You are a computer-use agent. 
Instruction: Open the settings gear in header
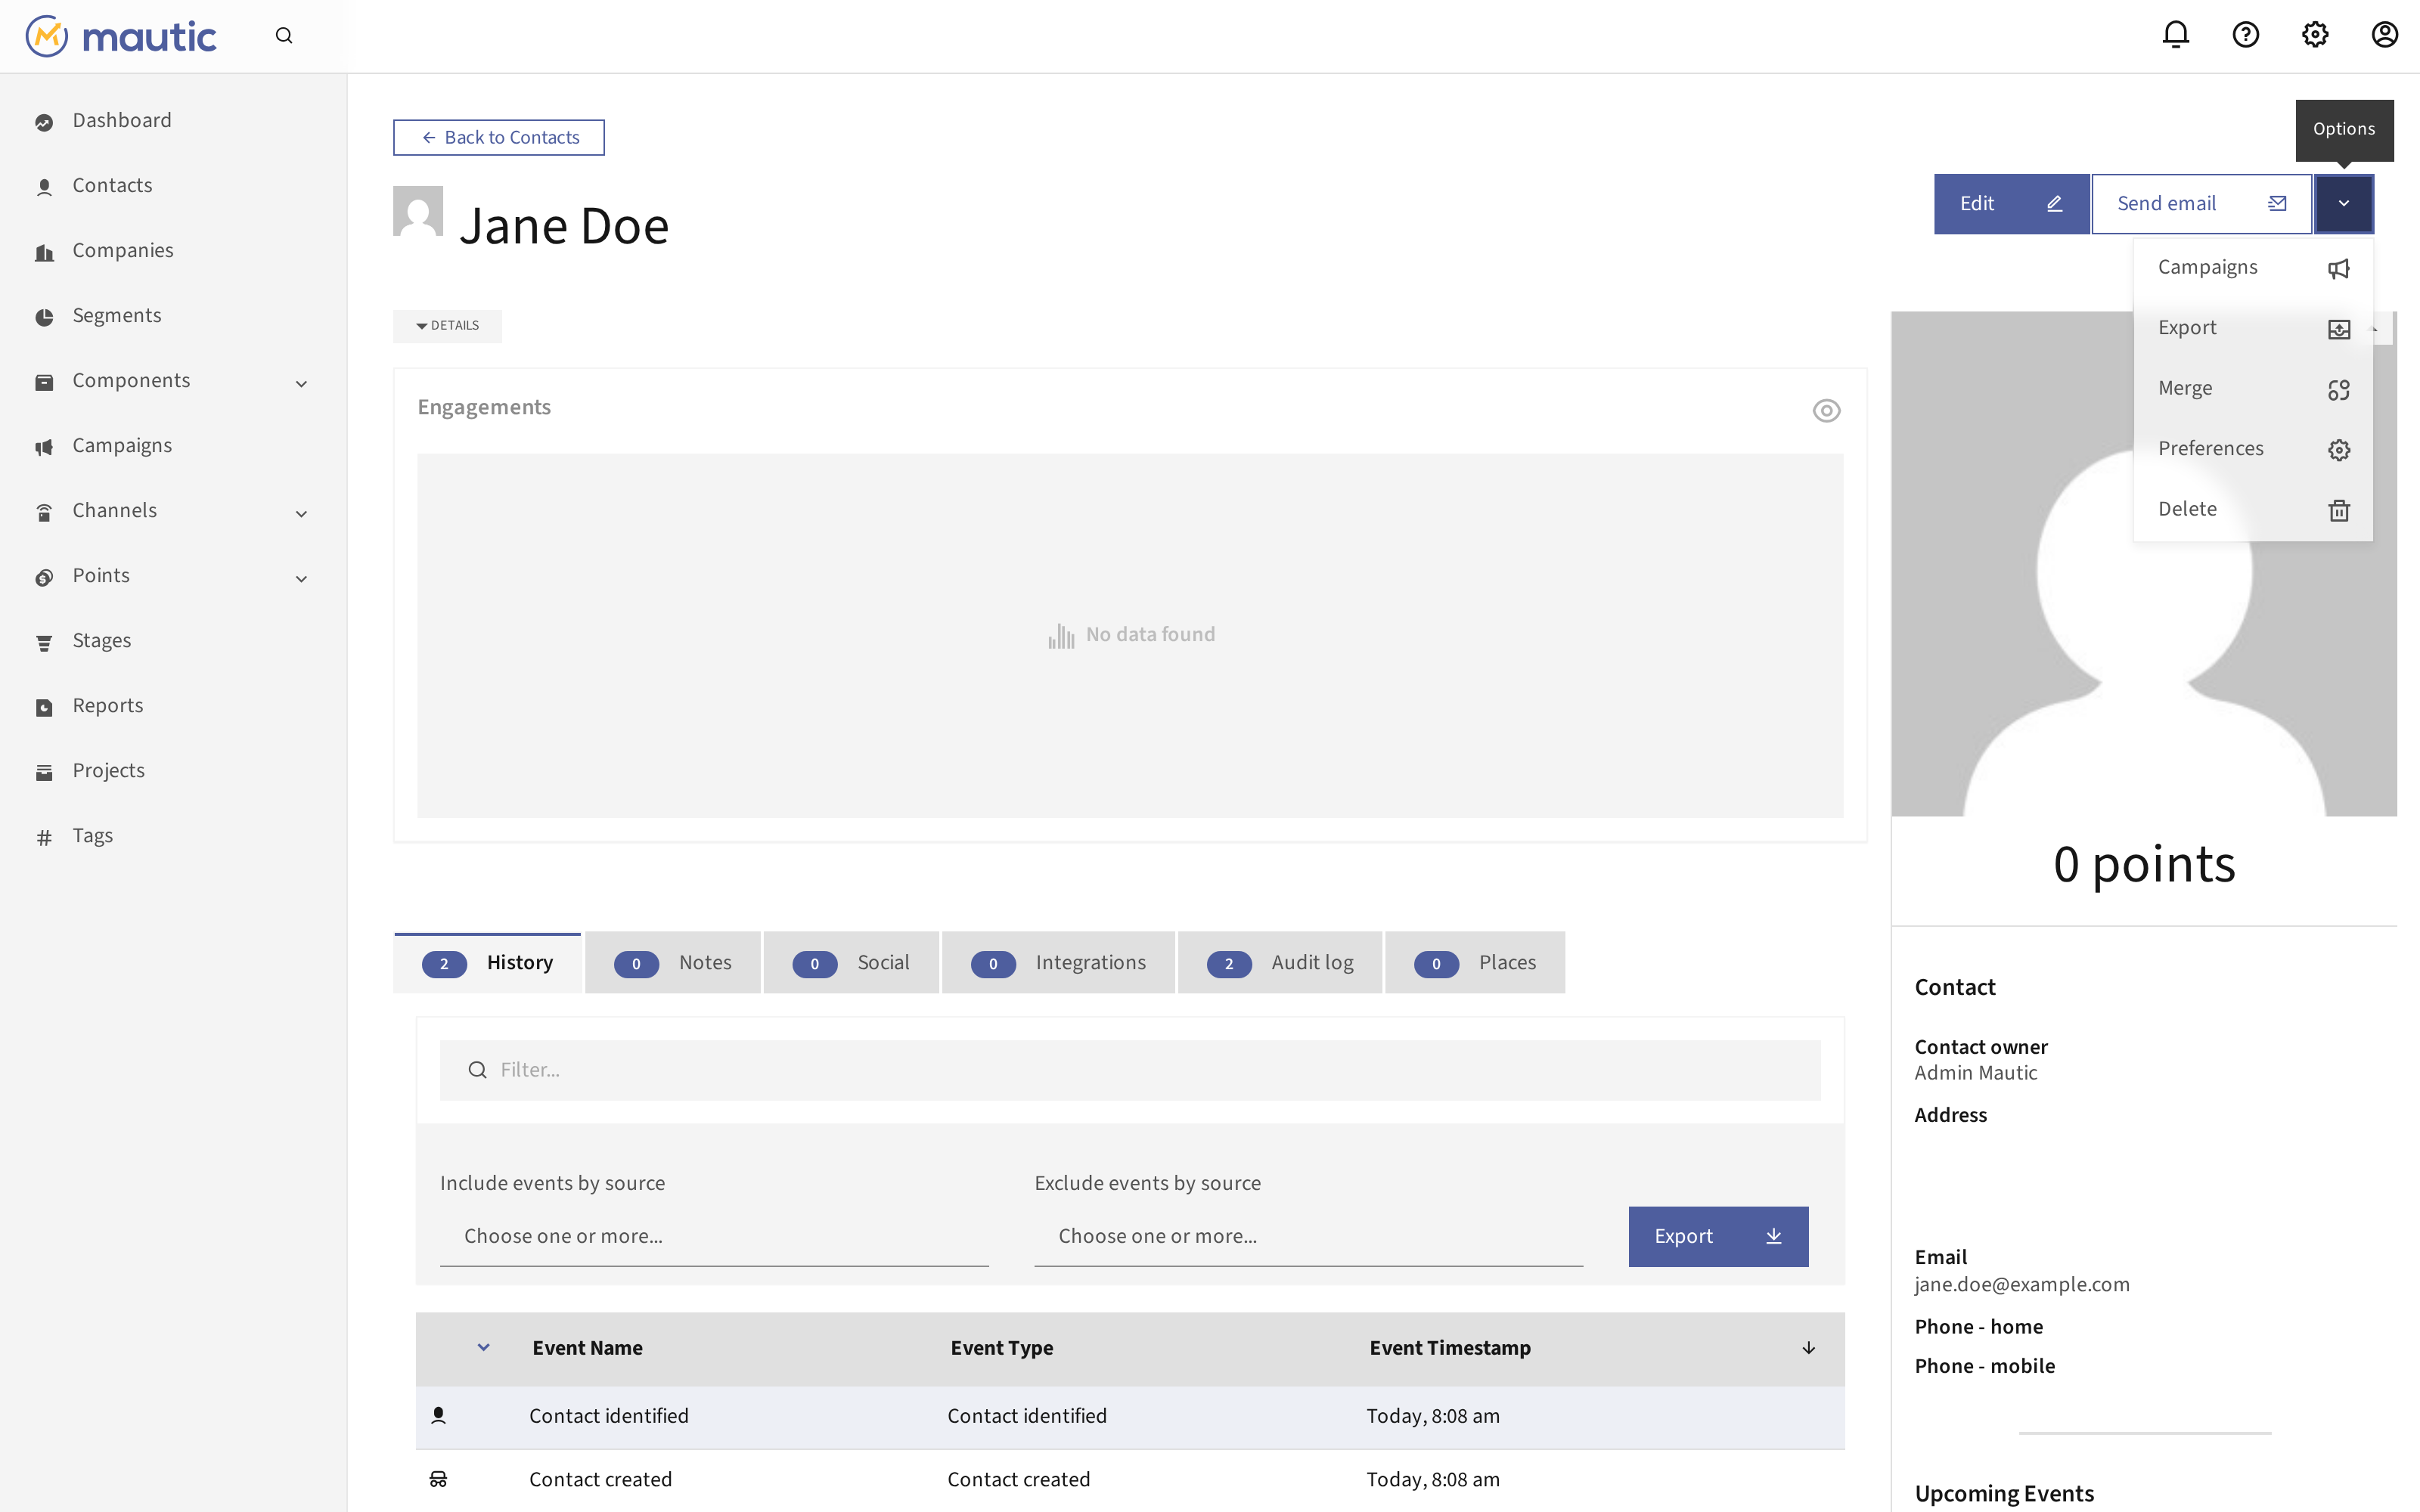click(x=2315, y=35)
